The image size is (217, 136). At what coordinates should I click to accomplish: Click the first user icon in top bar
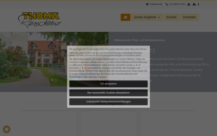pyautogui.click(x=189, y=4)
